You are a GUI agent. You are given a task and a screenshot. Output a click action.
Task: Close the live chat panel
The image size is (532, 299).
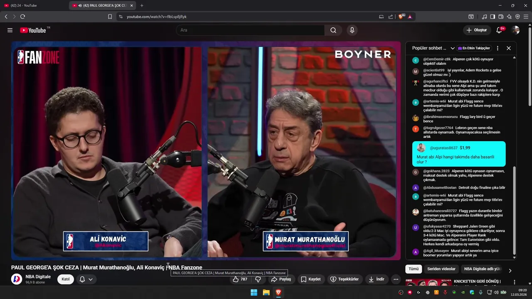509,48
